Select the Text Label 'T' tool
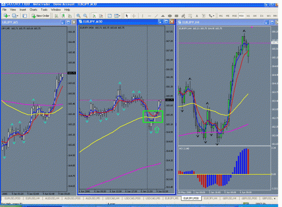This screenshot has width=282, height=207. click(203, 16)
